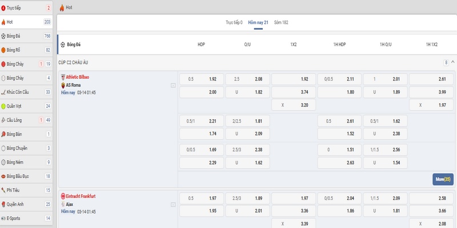Viewport: 457px width, 228px height.
Task: Choose the Cầu Lông badminton icon
Action: pos(3,120)
